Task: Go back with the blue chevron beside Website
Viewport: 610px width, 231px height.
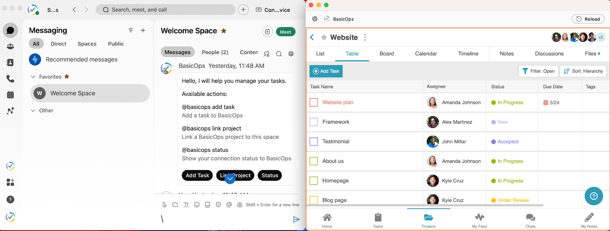Action: [x=312, y=37]
